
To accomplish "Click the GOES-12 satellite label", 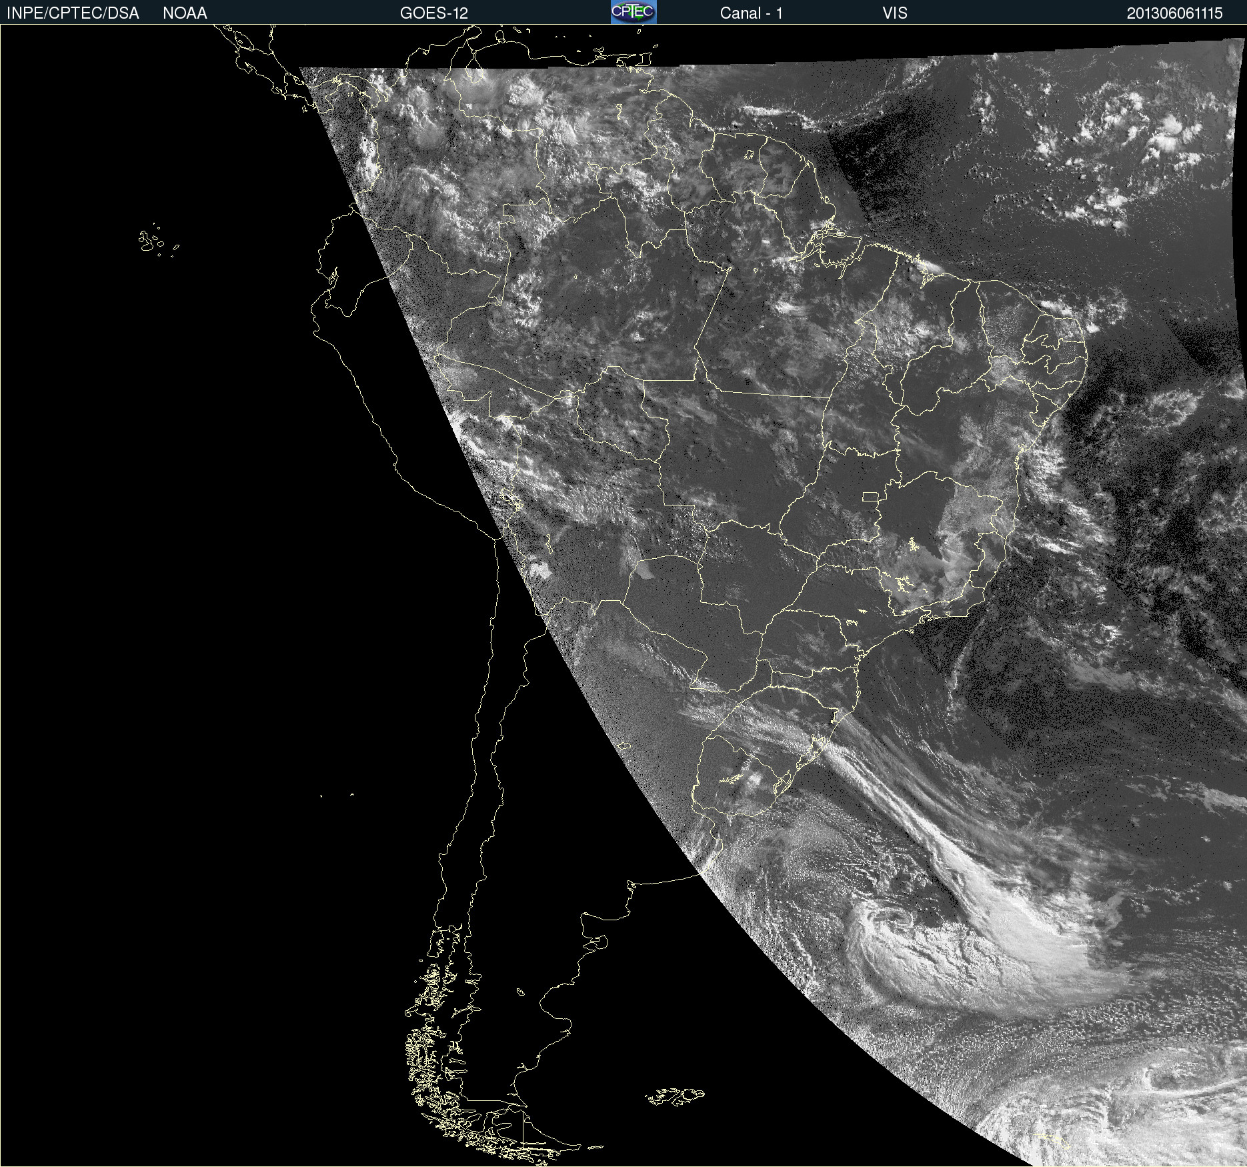I will point(434,13).
